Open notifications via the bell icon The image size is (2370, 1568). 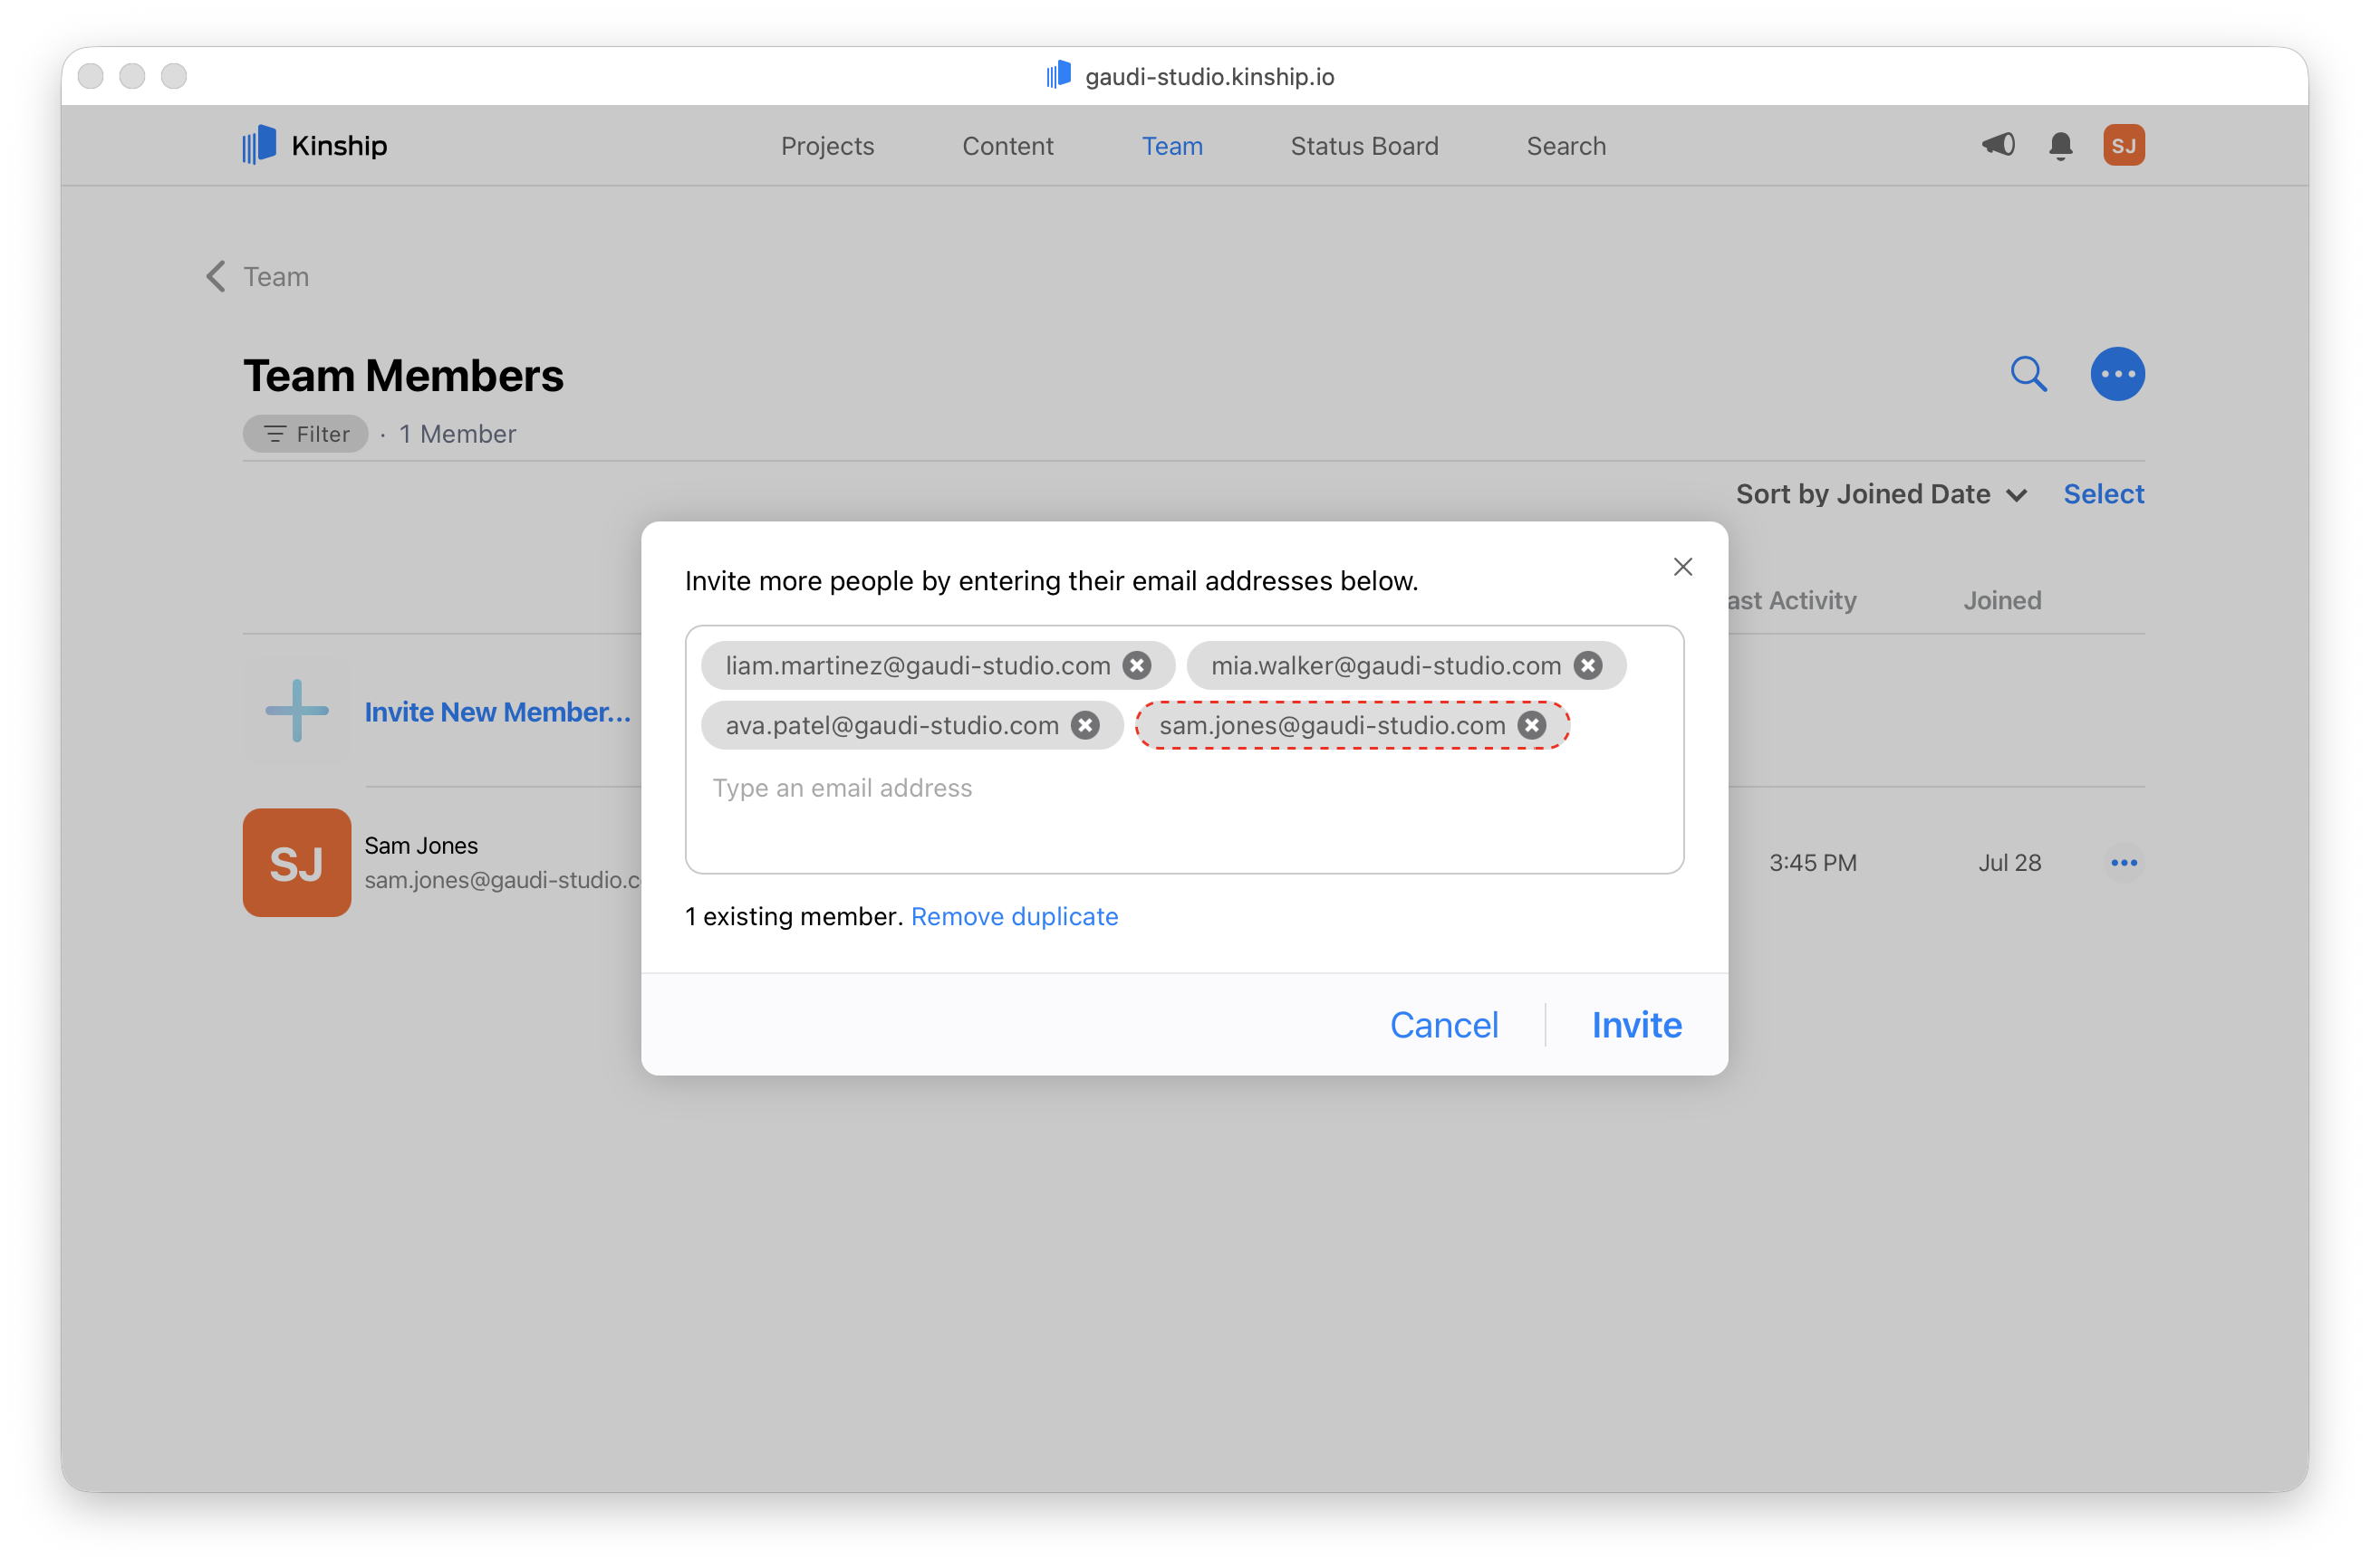(x=2060, y=145)
